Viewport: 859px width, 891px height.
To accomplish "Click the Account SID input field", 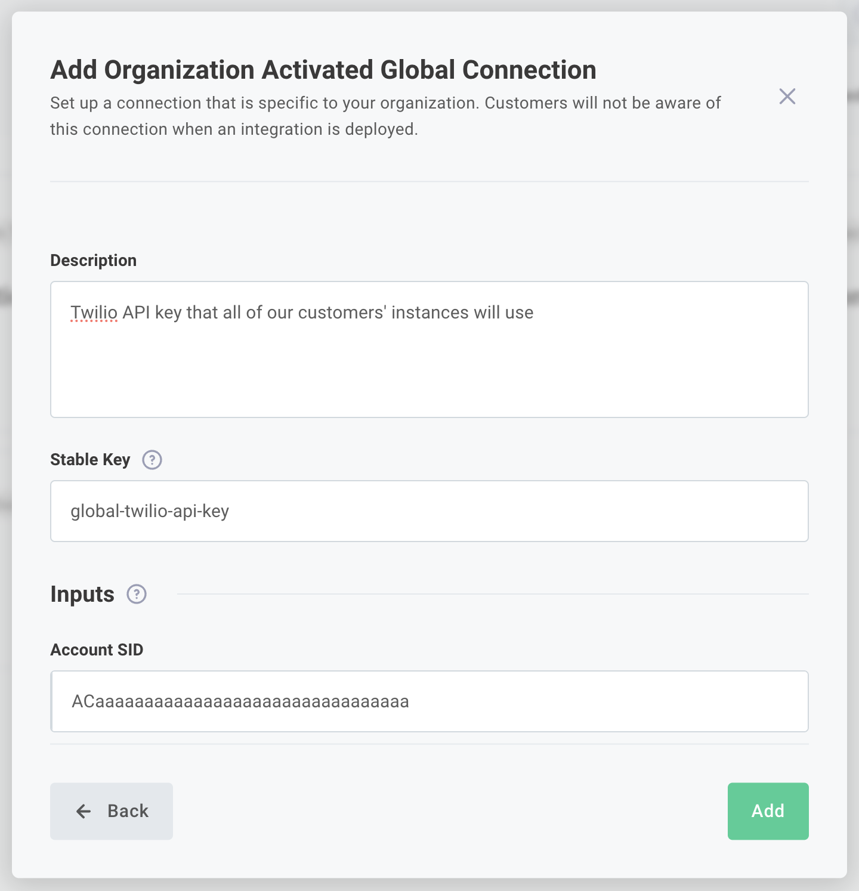I will (429, 701).
